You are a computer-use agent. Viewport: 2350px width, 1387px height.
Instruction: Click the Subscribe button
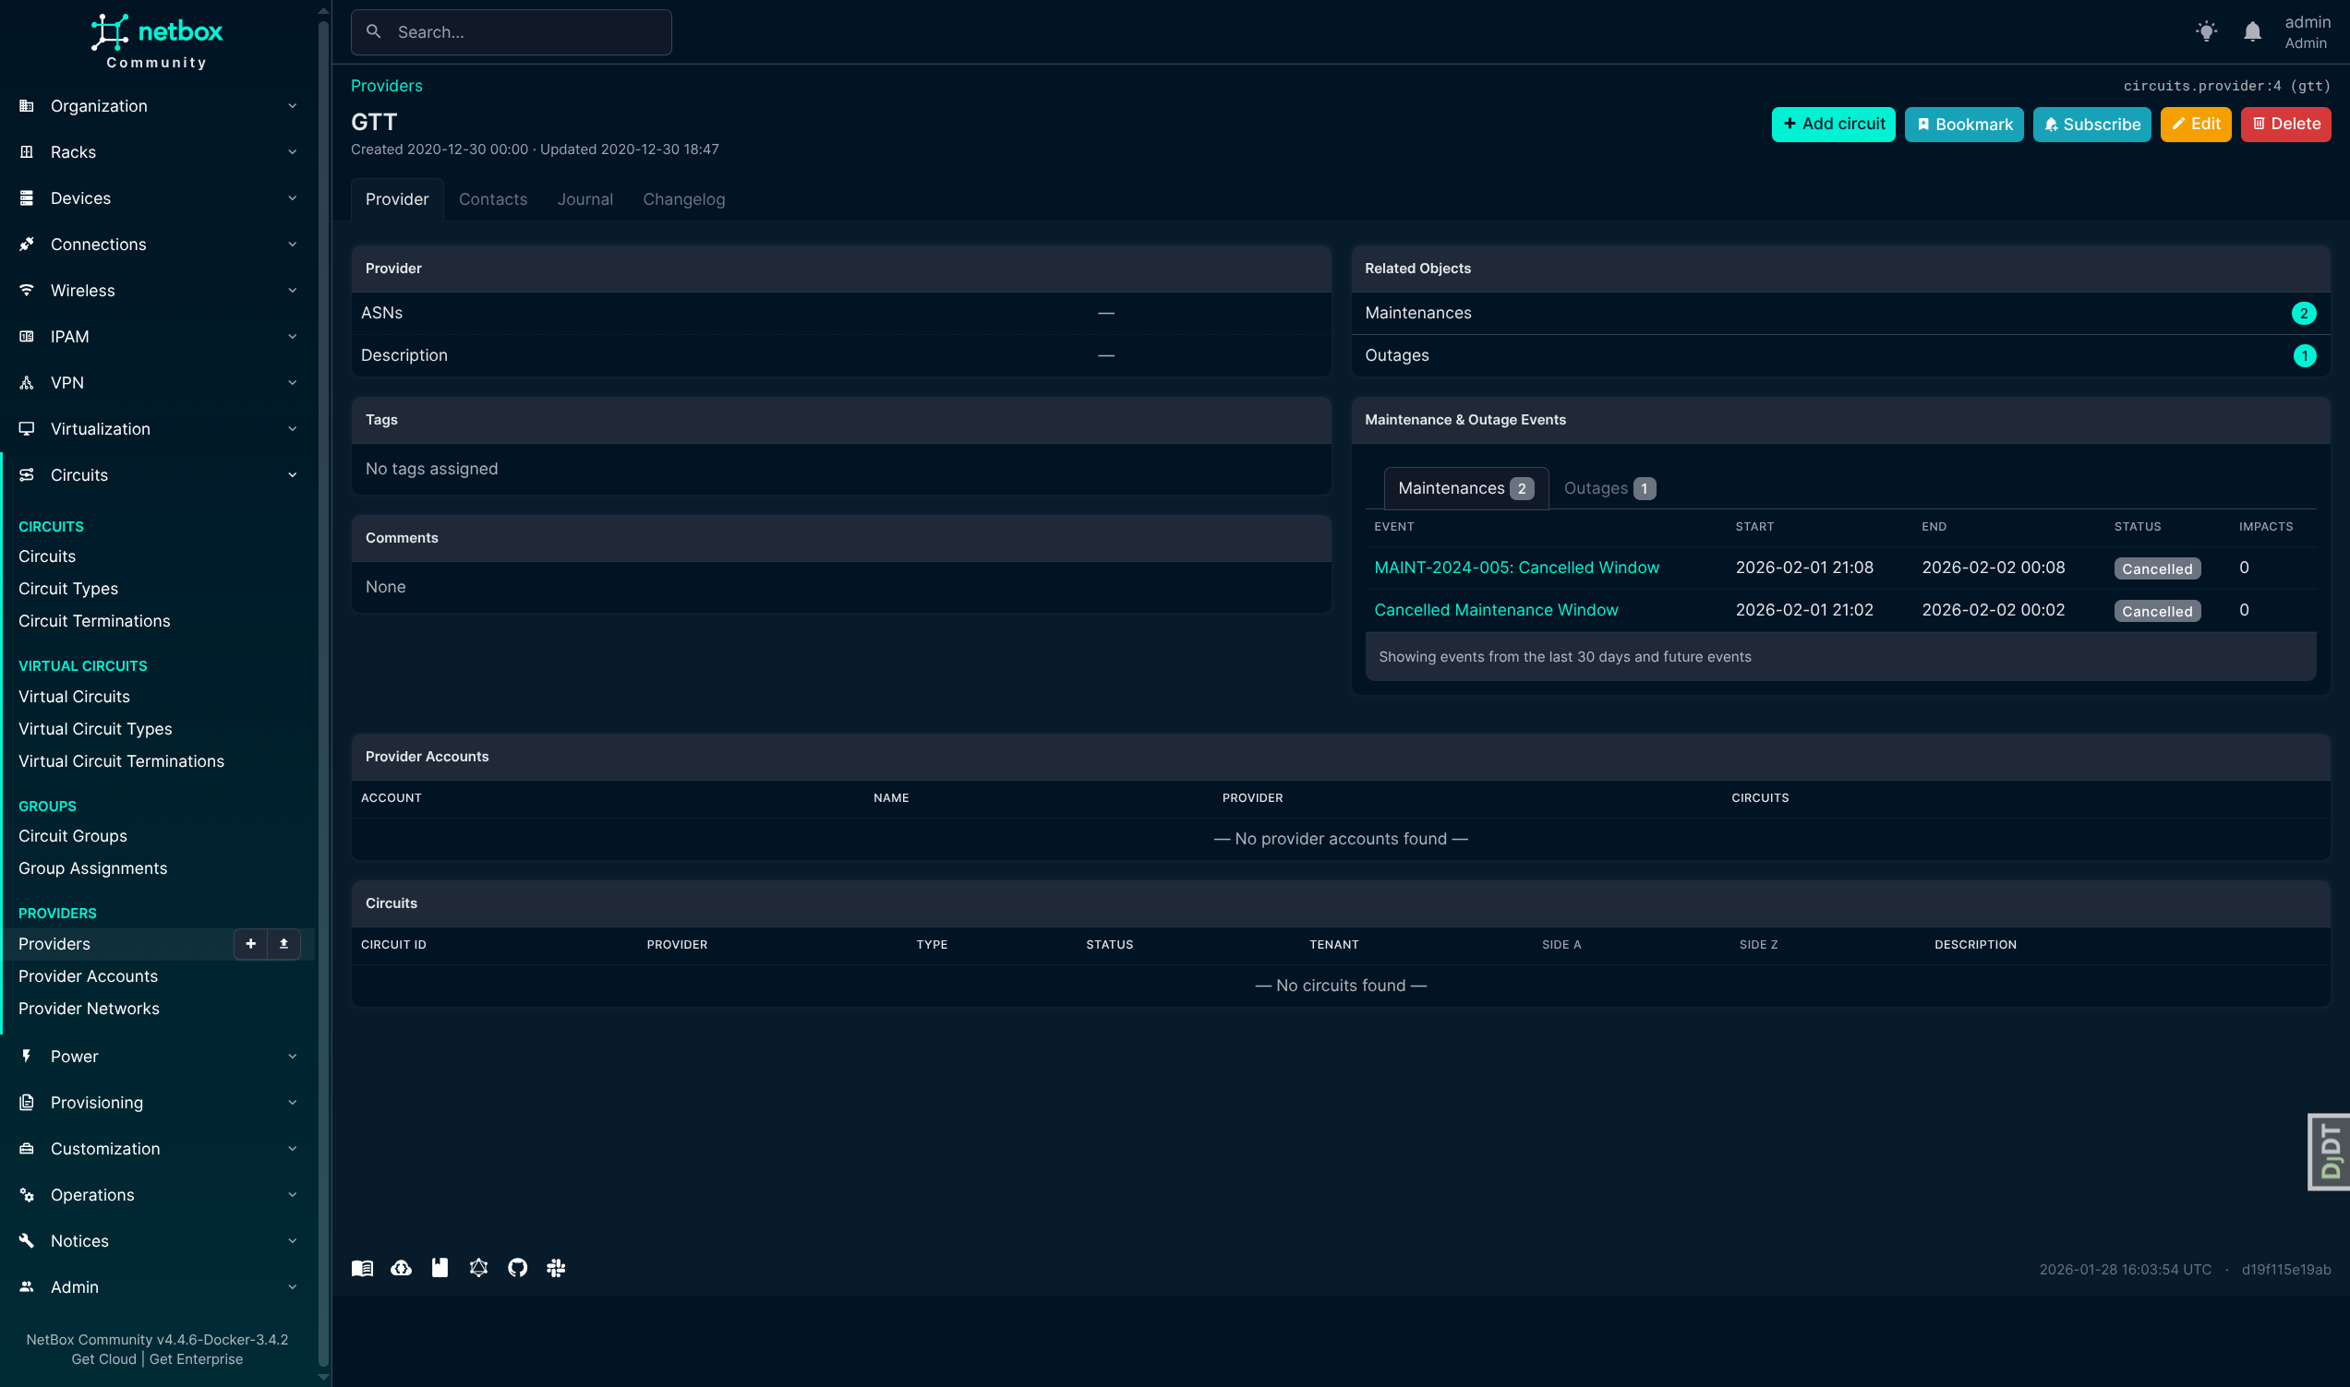point(2091,125)
